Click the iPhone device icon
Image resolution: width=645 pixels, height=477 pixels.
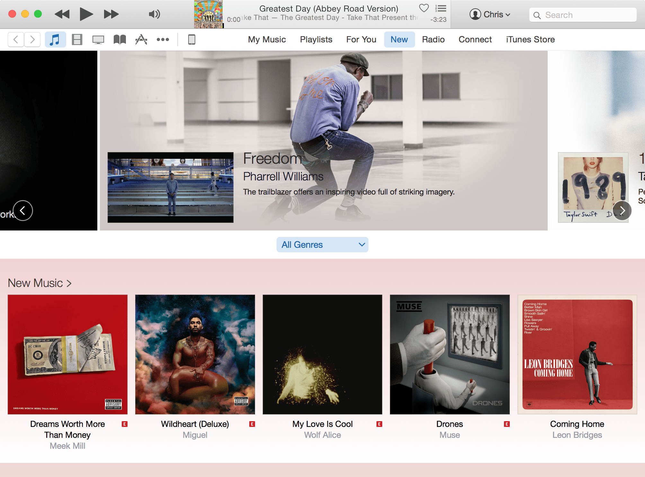click(x=191, y=39)
